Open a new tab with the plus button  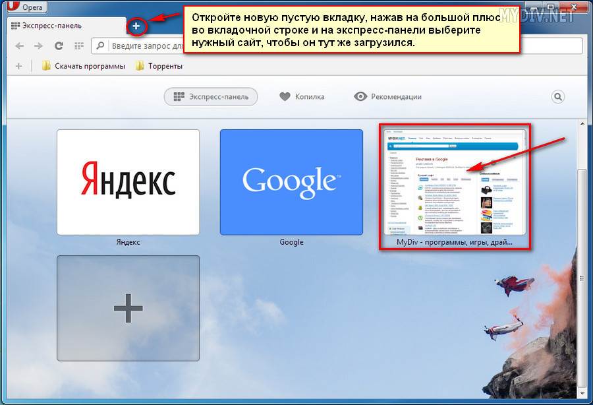(136, 26)
